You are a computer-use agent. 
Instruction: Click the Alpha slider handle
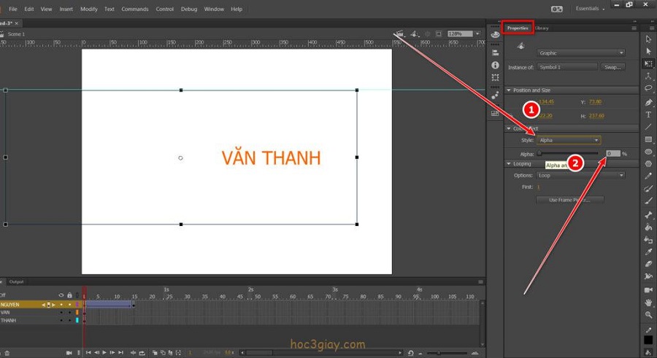[x=539, y=154]
